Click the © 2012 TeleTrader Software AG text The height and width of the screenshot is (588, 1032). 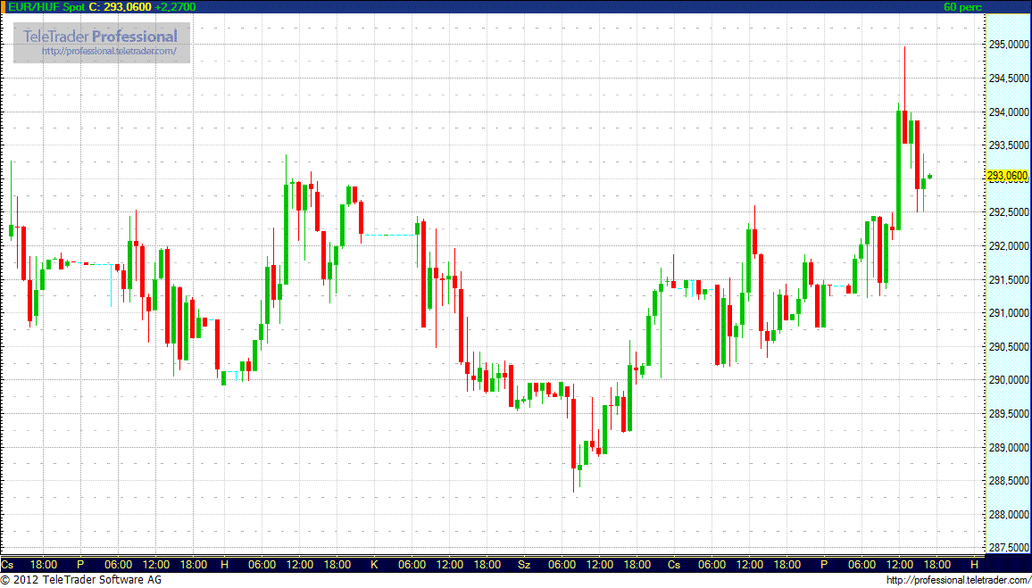(81, 580)
